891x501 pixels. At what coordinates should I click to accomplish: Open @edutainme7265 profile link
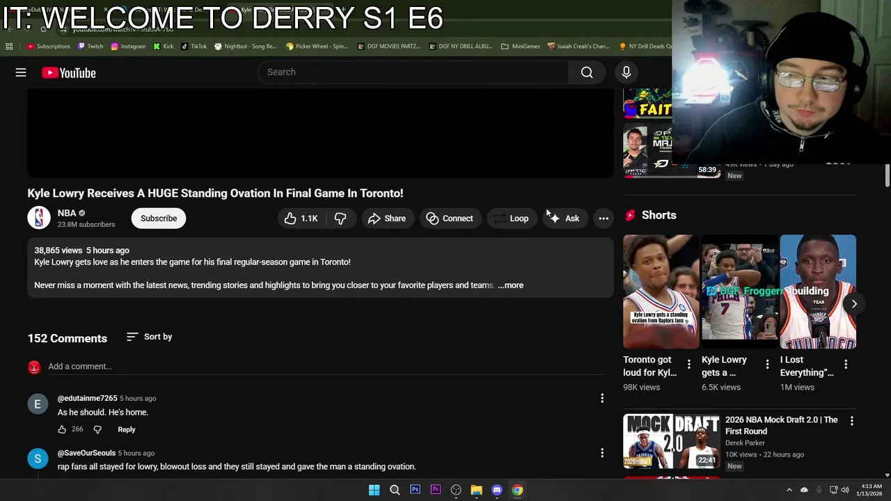point(87,398)
